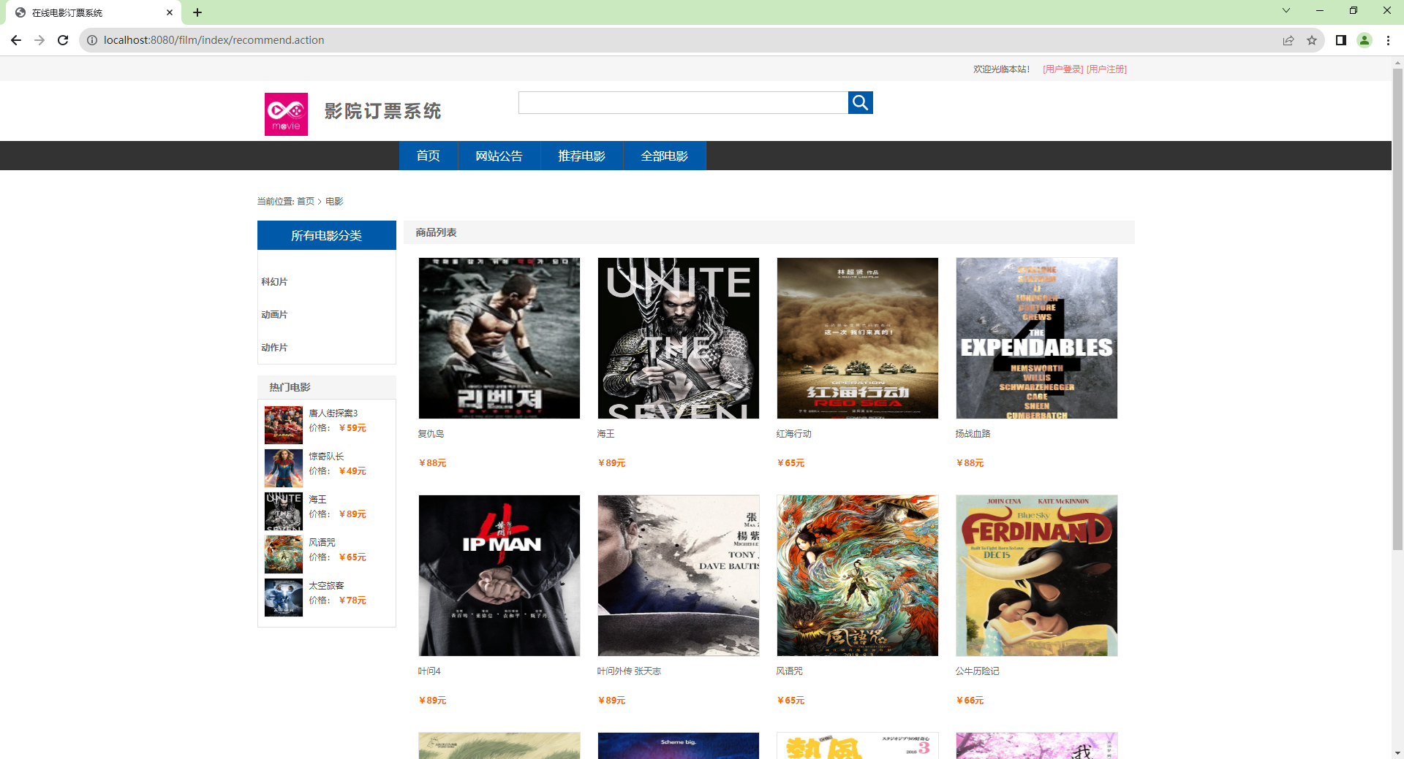The height and width of the screenshot is (759, 1404).
Task: Open the 叶问外传 张天志 poster
Action: 679,576
